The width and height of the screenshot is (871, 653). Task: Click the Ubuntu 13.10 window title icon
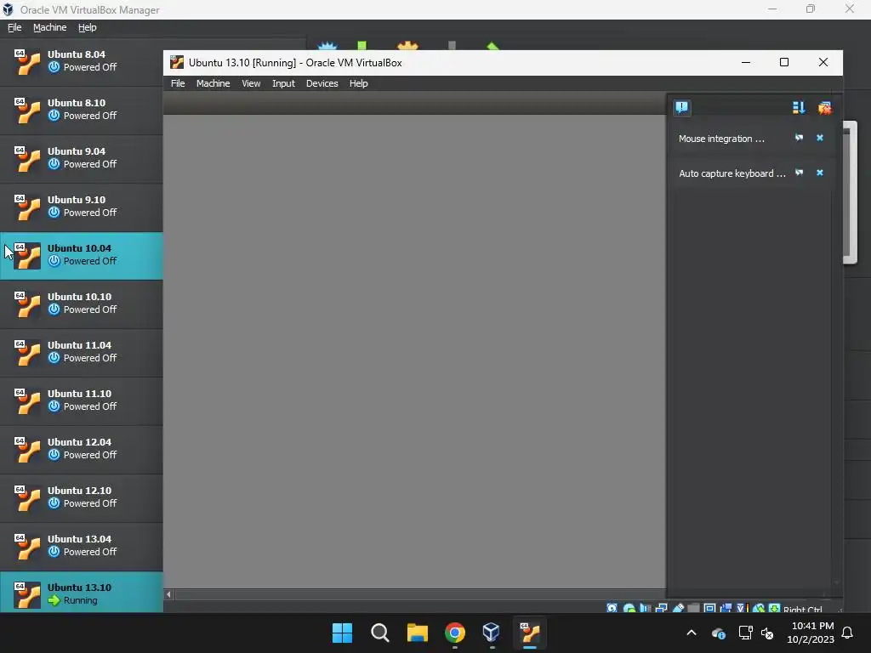(x=177, y=62)
